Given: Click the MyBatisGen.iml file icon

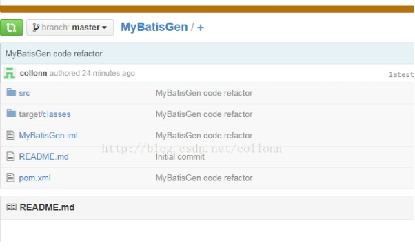Looking at the screenshot, I should coord(10,135).
